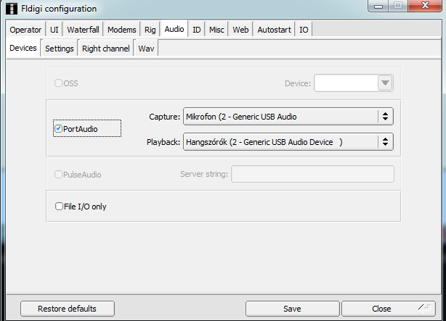Open the Modems configuration tab
Screen dimensions: 446x321
[122, 30]
